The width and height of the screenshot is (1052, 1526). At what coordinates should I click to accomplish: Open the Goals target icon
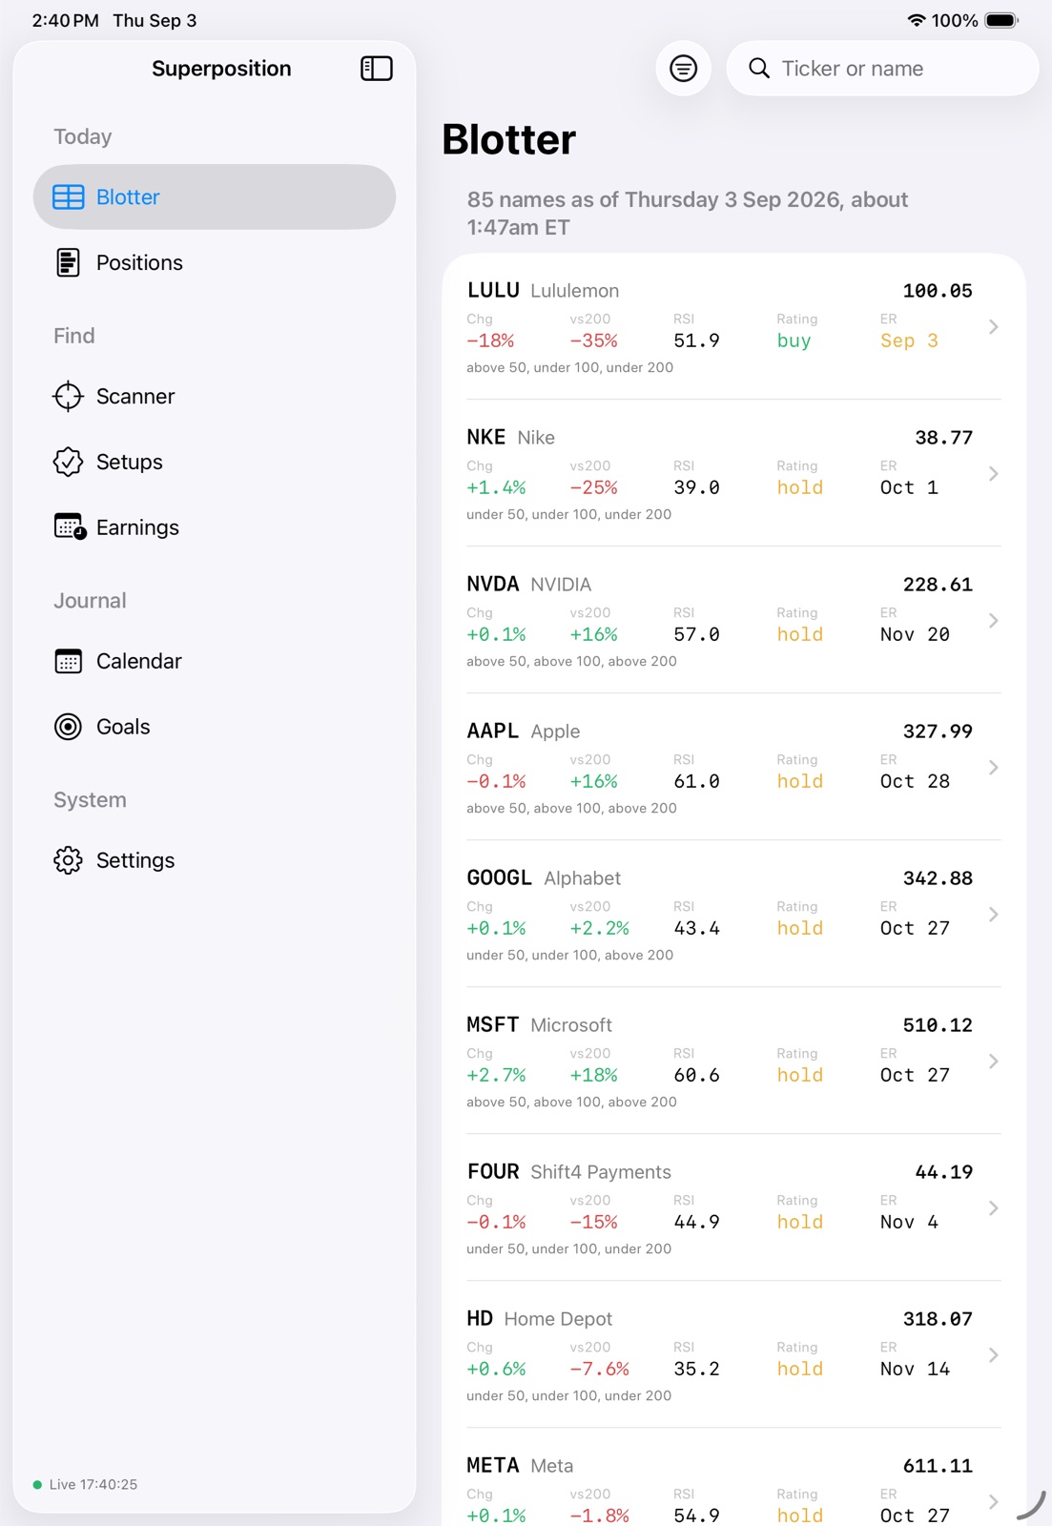[x=68, y=727]
